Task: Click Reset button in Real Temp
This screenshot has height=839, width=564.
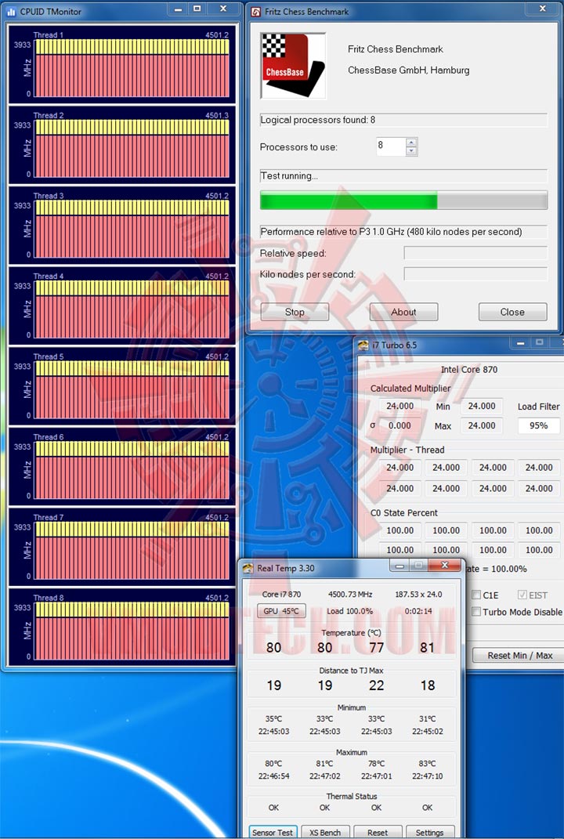Action: [378, 833]
